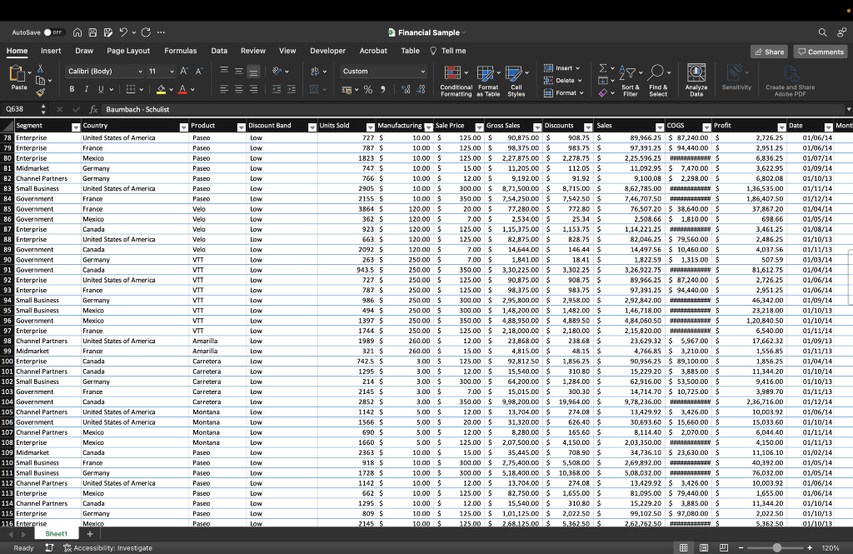Click Tell me search box
Screen dimensions: 853x554
pyautogui.click(x=448, y=51)
